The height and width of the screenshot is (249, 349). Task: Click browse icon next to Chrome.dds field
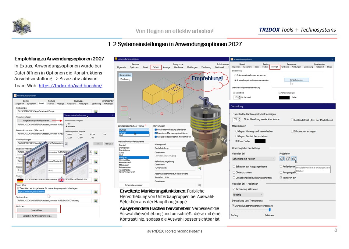pos(200,168)
